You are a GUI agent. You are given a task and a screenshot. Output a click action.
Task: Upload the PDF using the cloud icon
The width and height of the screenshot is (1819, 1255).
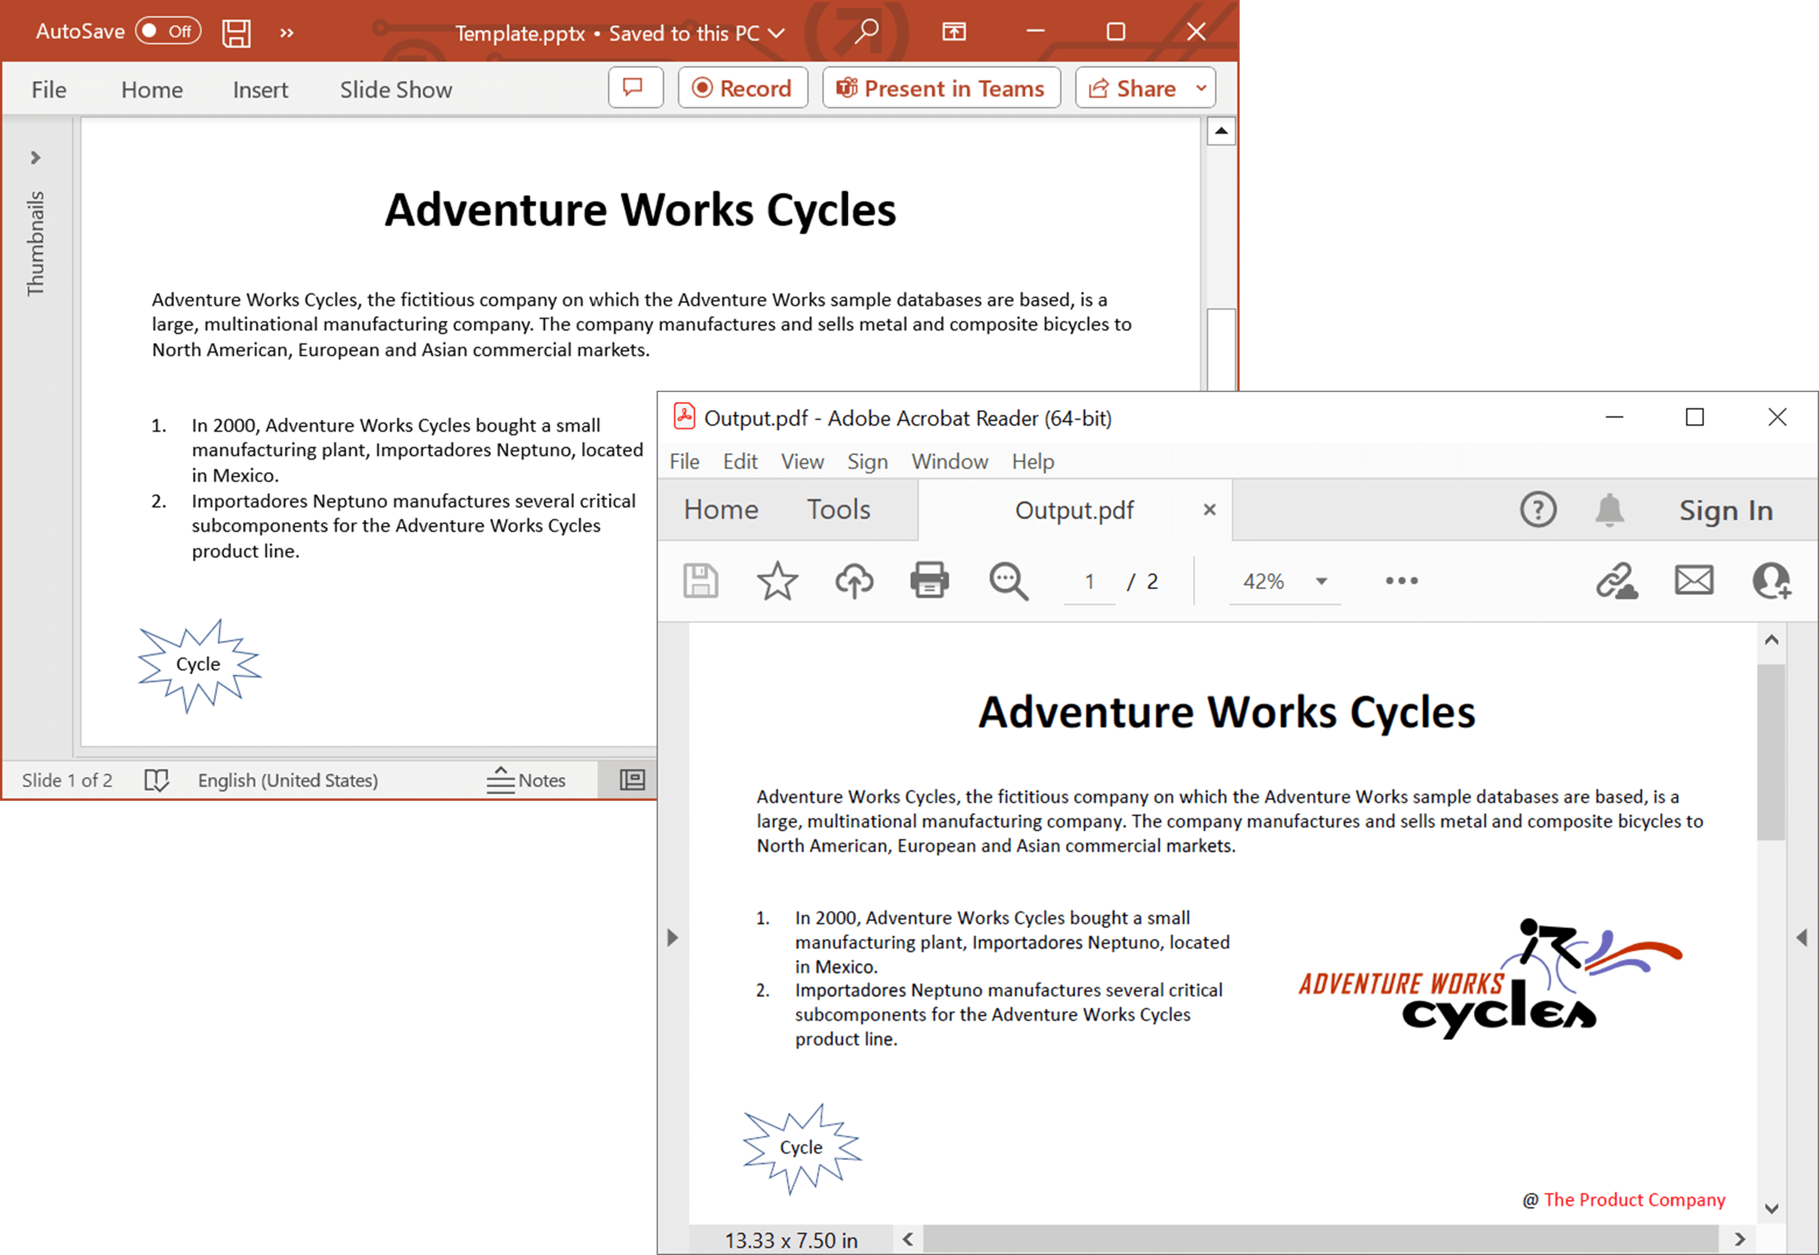click(854, 580)
